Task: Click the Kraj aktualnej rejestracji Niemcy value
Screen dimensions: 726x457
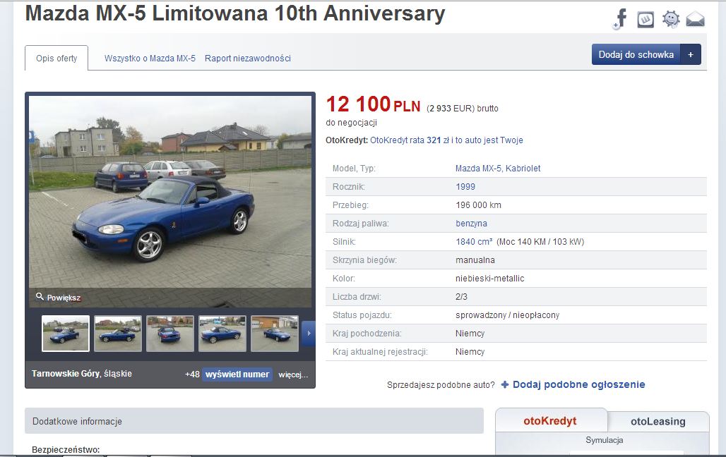Action: [470, 352]
